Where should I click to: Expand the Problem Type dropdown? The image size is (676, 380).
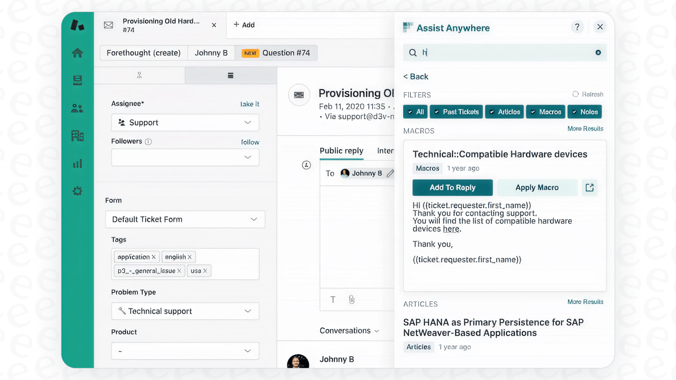185,311
